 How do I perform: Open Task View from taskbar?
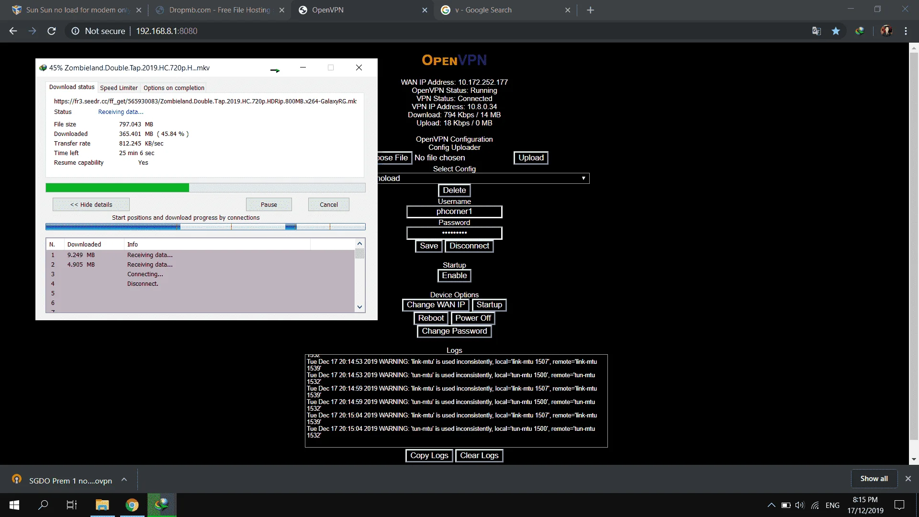pos(72,505)
